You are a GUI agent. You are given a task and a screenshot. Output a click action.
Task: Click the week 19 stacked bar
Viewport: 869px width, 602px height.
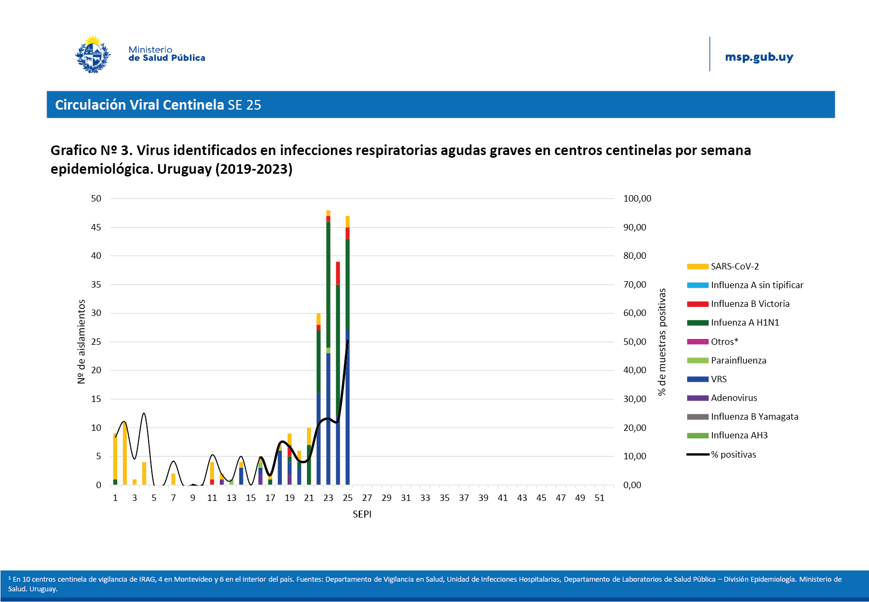[x=290, y=459]
